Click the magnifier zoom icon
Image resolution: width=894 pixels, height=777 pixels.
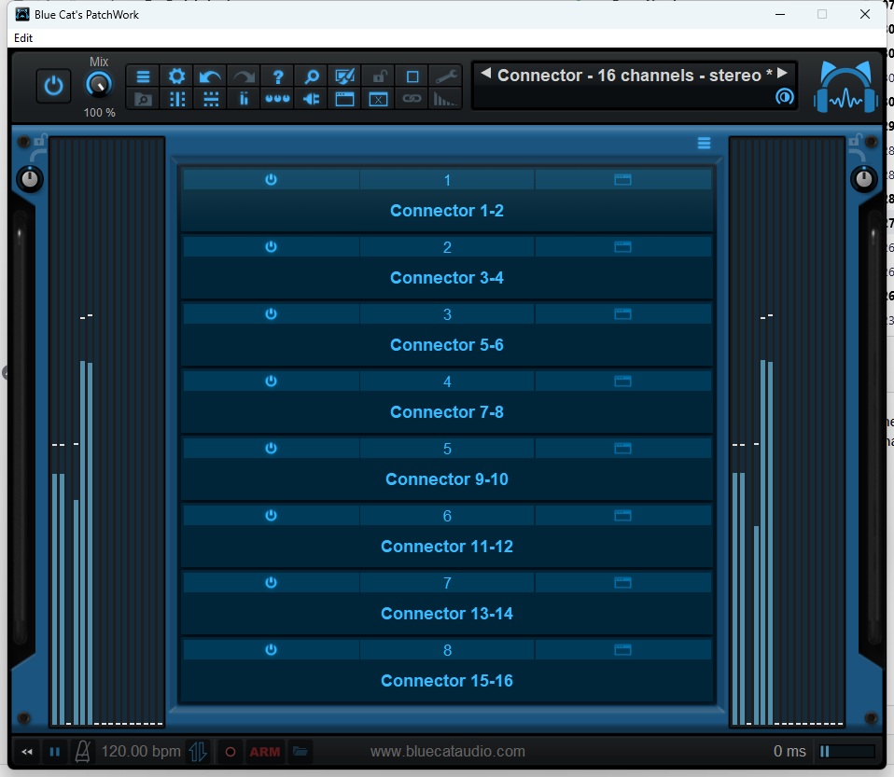click(x=312, y=76)
